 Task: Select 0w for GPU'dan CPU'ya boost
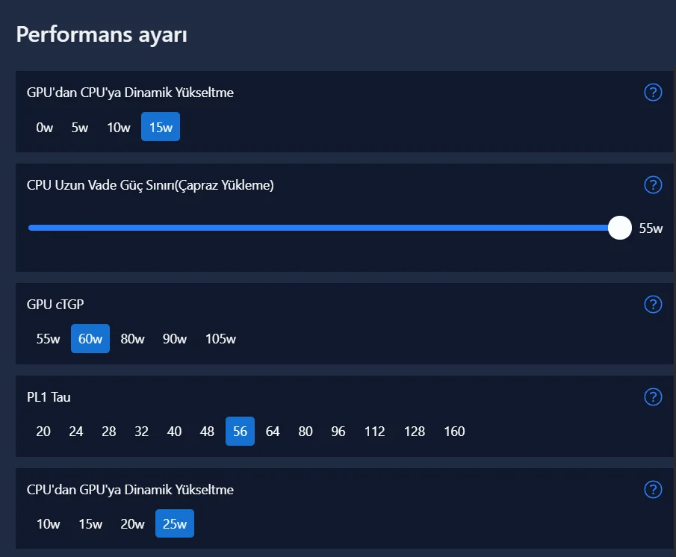pos(45,127)
